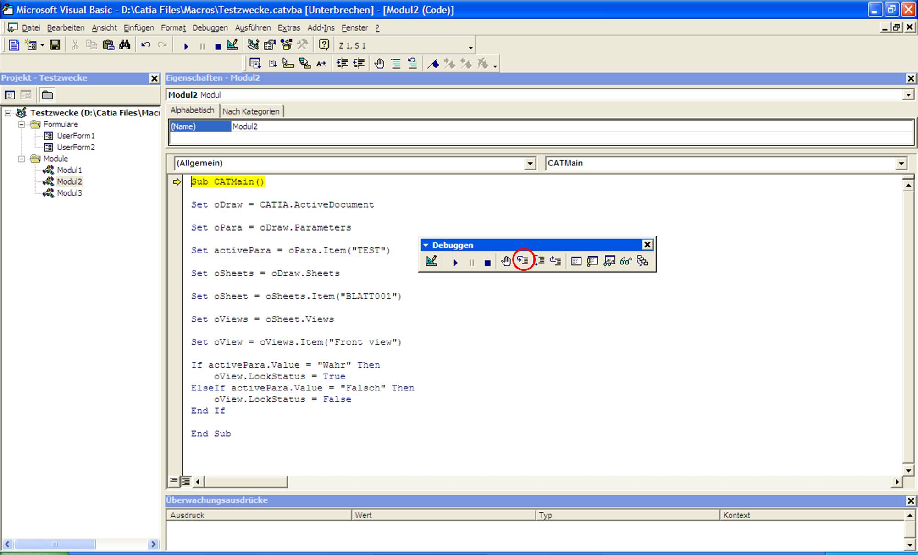Collapse the Module folder
This screenshot has width=918, height=555.
[21, 159]
